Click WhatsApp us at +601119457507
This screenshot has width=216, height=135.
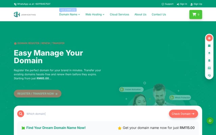(34, 4)
